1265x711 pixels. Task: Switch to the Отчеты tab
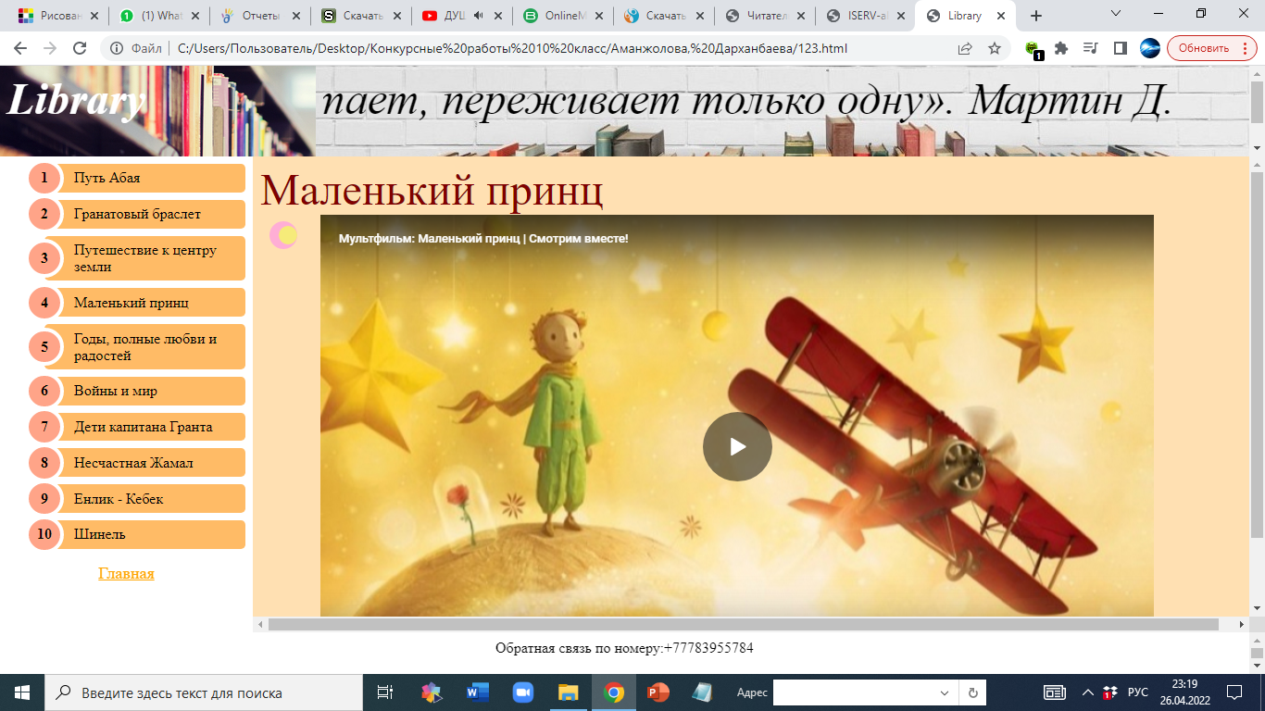260,16
